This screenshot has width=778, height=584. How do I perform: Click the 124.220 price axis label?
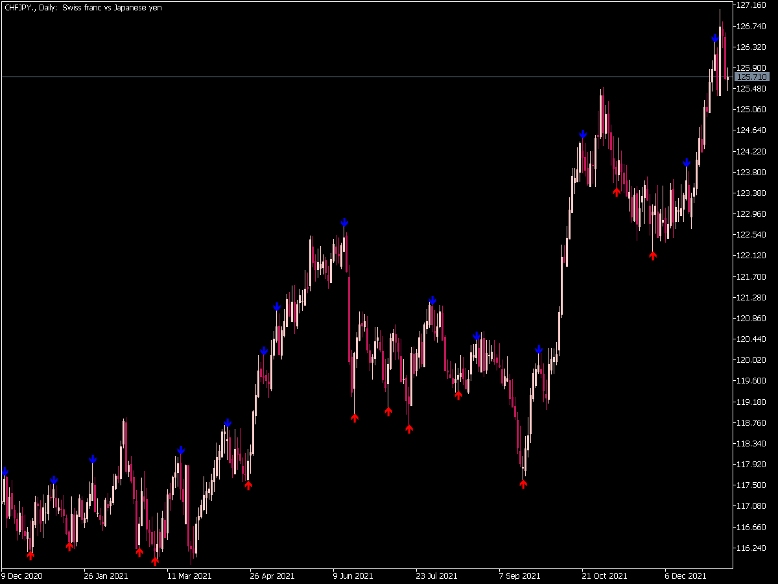(752, 151)
